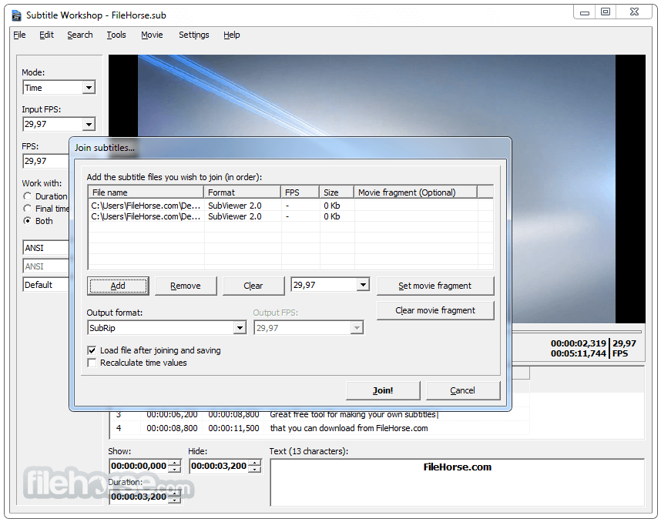Expand the Mode dropdown showing Time
Image resolution: width=661 pixels, height=522 pixels.
pos(89,88)
